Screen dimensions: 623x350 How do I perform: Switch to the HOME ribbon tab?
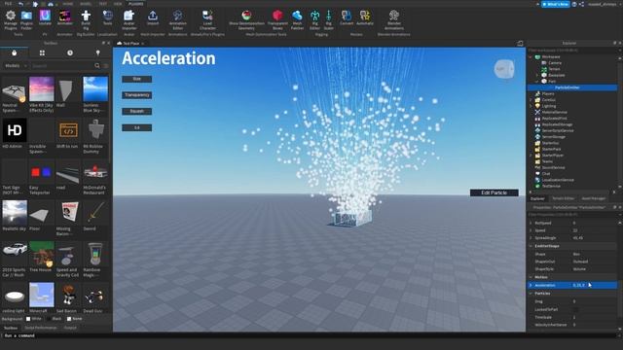click(68, 4)
